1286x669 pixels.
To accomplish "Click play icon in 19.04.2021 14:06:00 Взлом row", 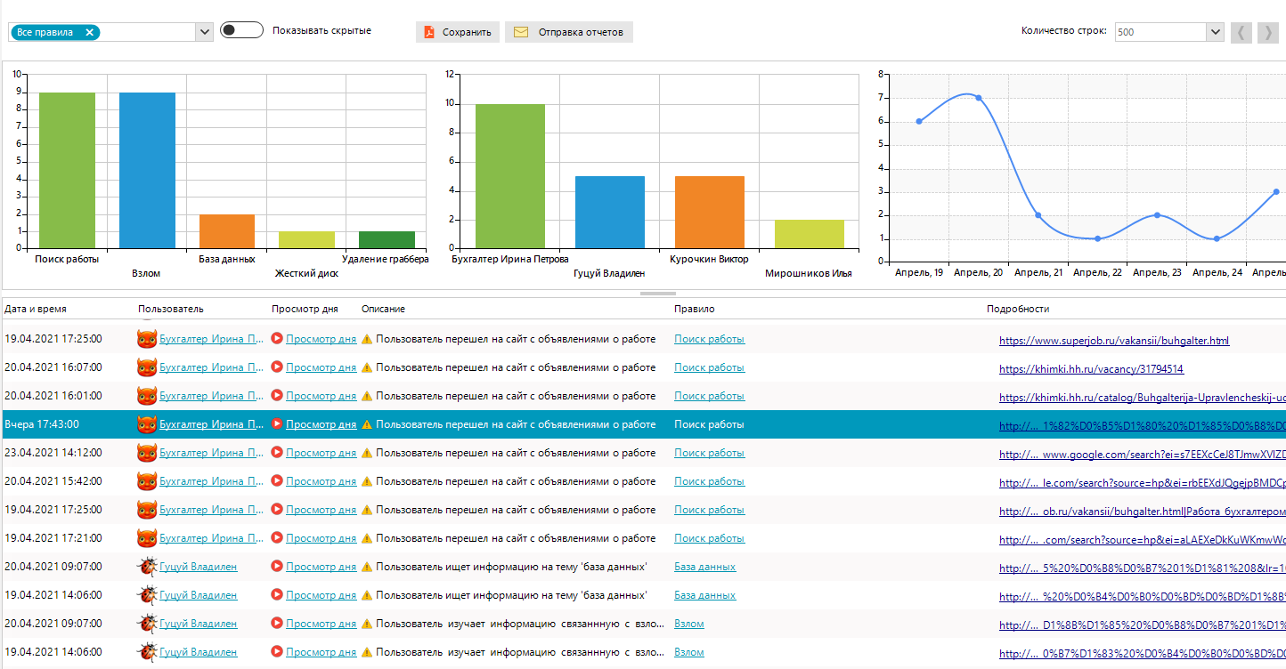I will 277,651.
